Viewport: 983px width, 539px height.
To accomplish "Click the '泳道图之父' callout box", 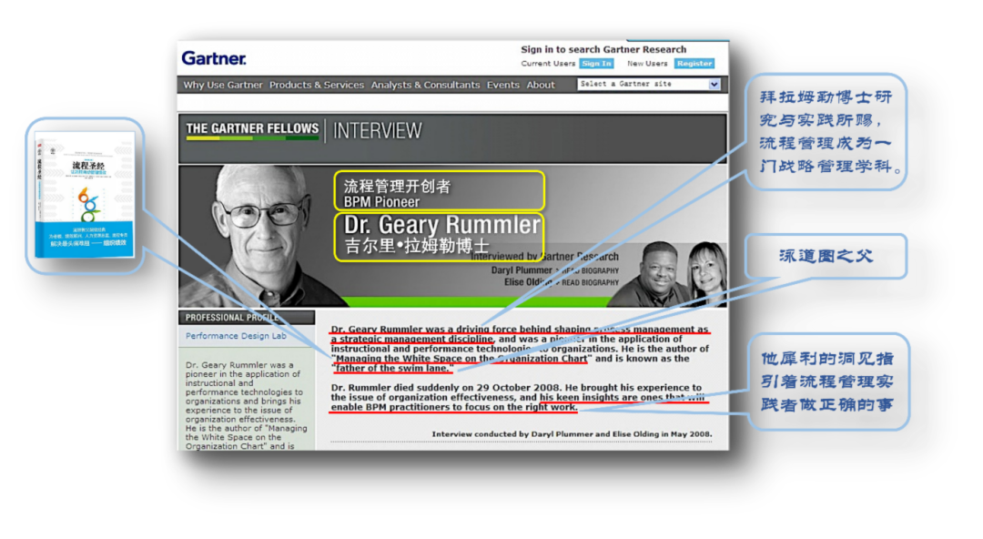I will click(x=826, y=256).
